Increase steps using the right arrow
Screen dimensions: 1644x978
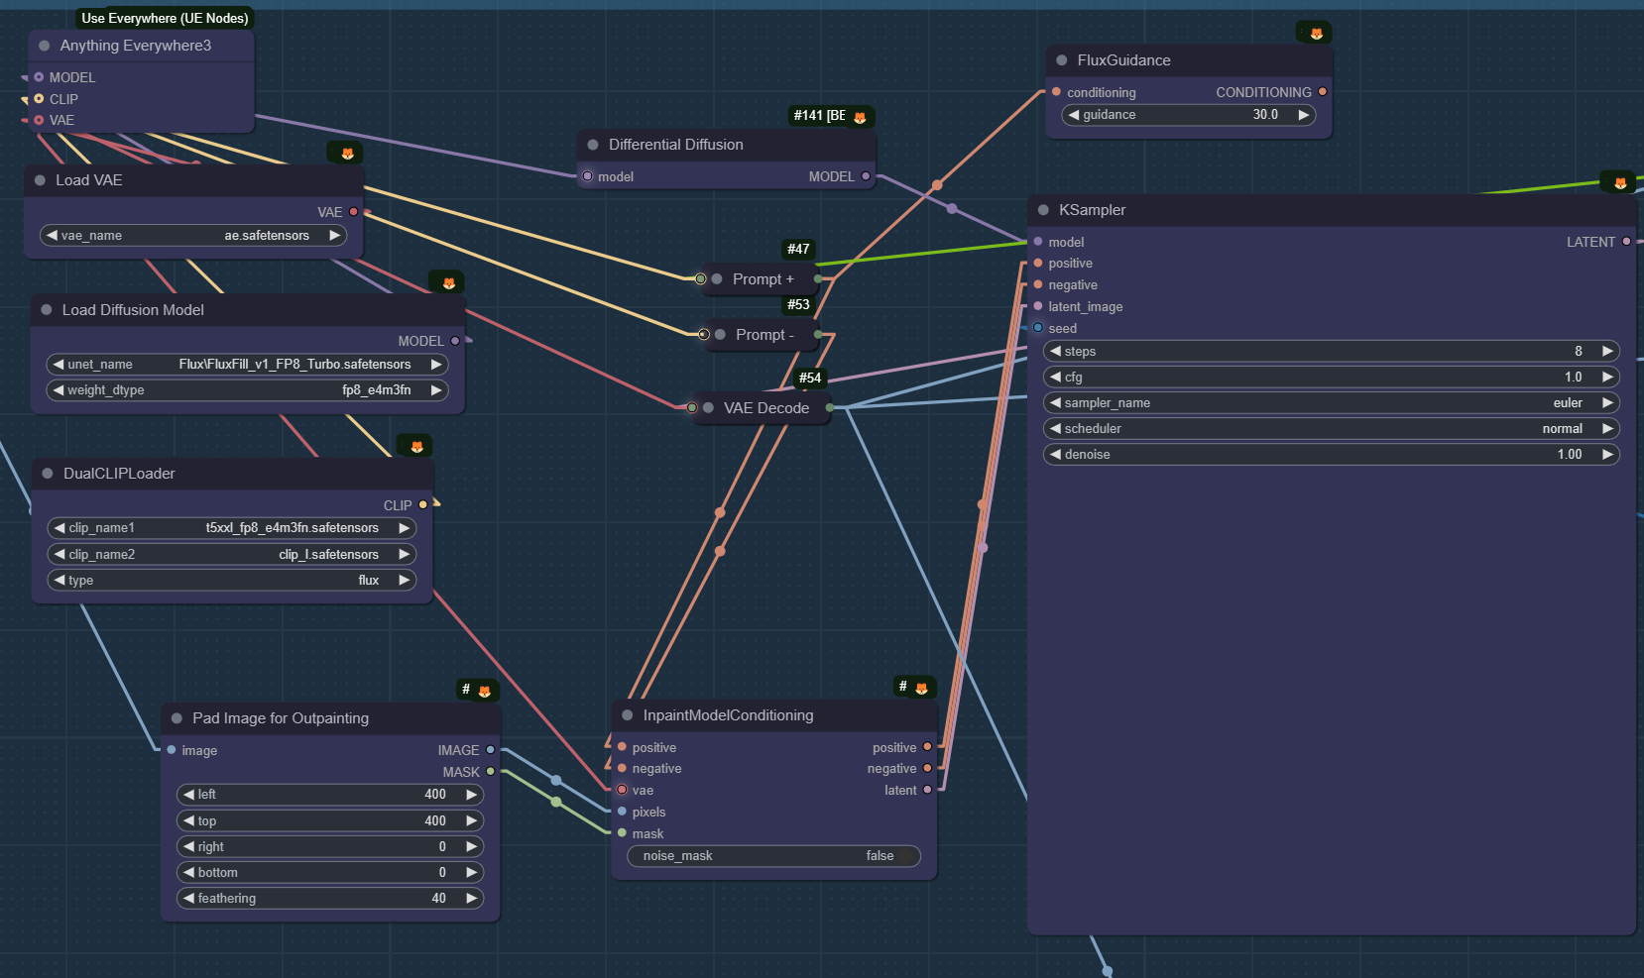pyautogui.click(x=1607, y=352)
